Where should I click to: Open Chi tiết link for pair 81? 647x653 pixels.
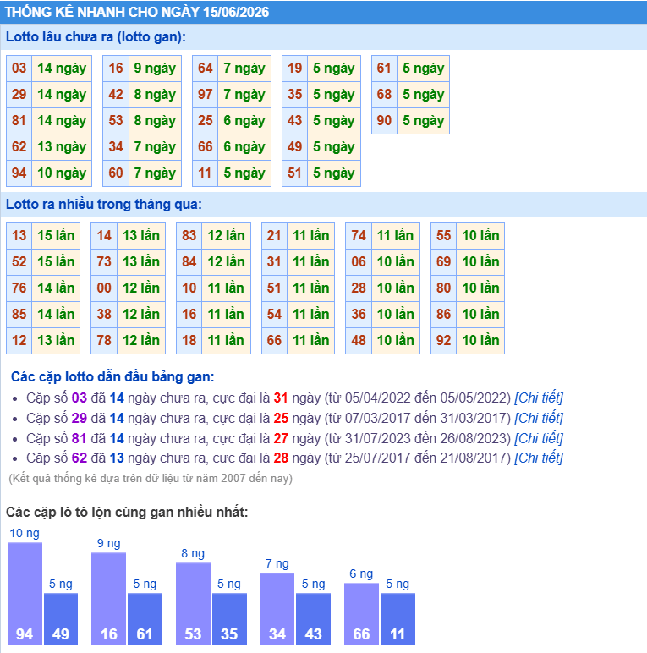click(539, 438)
